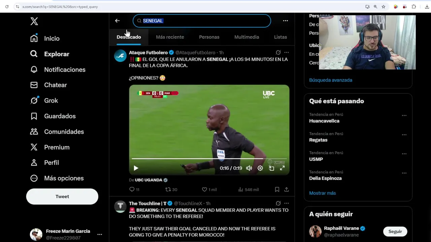Screen dimensions: 431x242
Task: Reload the browser page
Action: pyautogui.click(x=7, y=7)
